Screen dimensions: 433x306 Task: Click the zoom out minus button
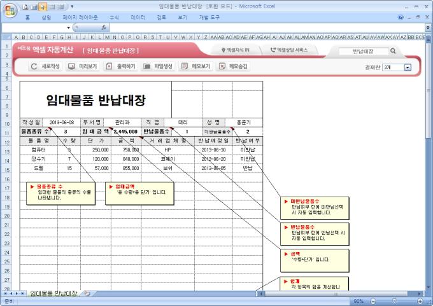373,301
